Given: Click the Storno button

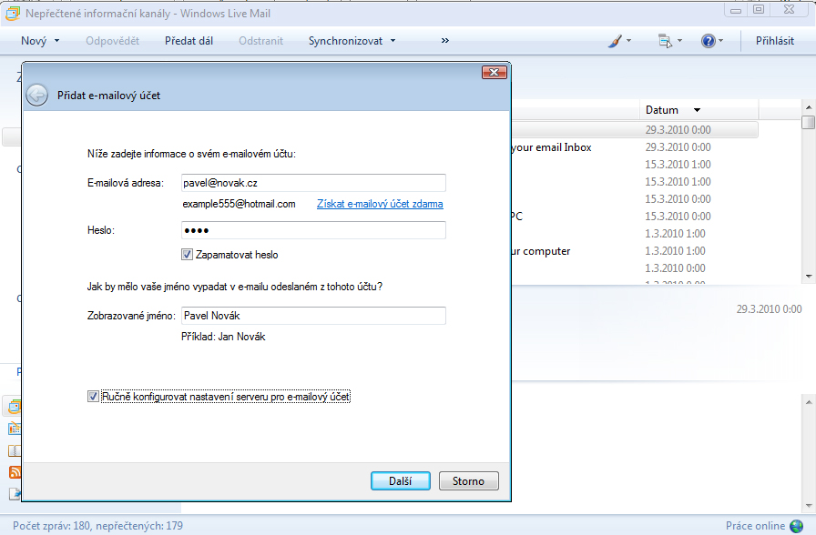Looking at the screenshot, I should [x=469, y=481].
